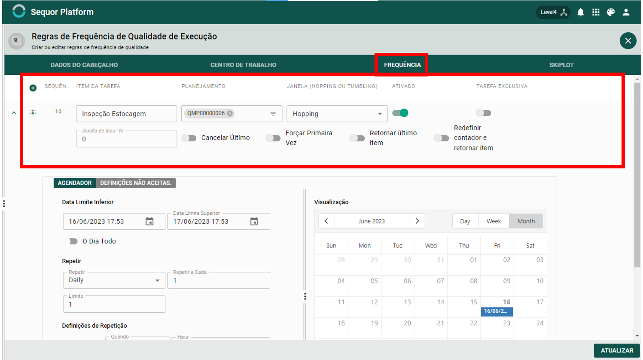Go to previous month in calendar
This screenshot has width=643, height=360.
[326, 221]
